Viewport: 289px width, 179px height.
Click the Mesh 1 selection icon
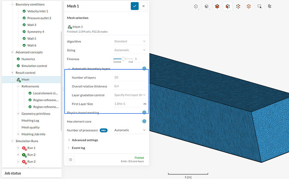pos(70,27)
